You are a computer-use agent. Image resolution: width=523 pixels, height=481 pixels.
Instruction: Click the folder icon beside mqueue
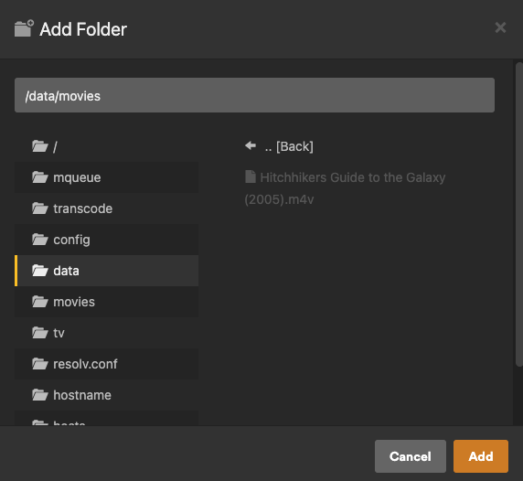coord(40,177)
